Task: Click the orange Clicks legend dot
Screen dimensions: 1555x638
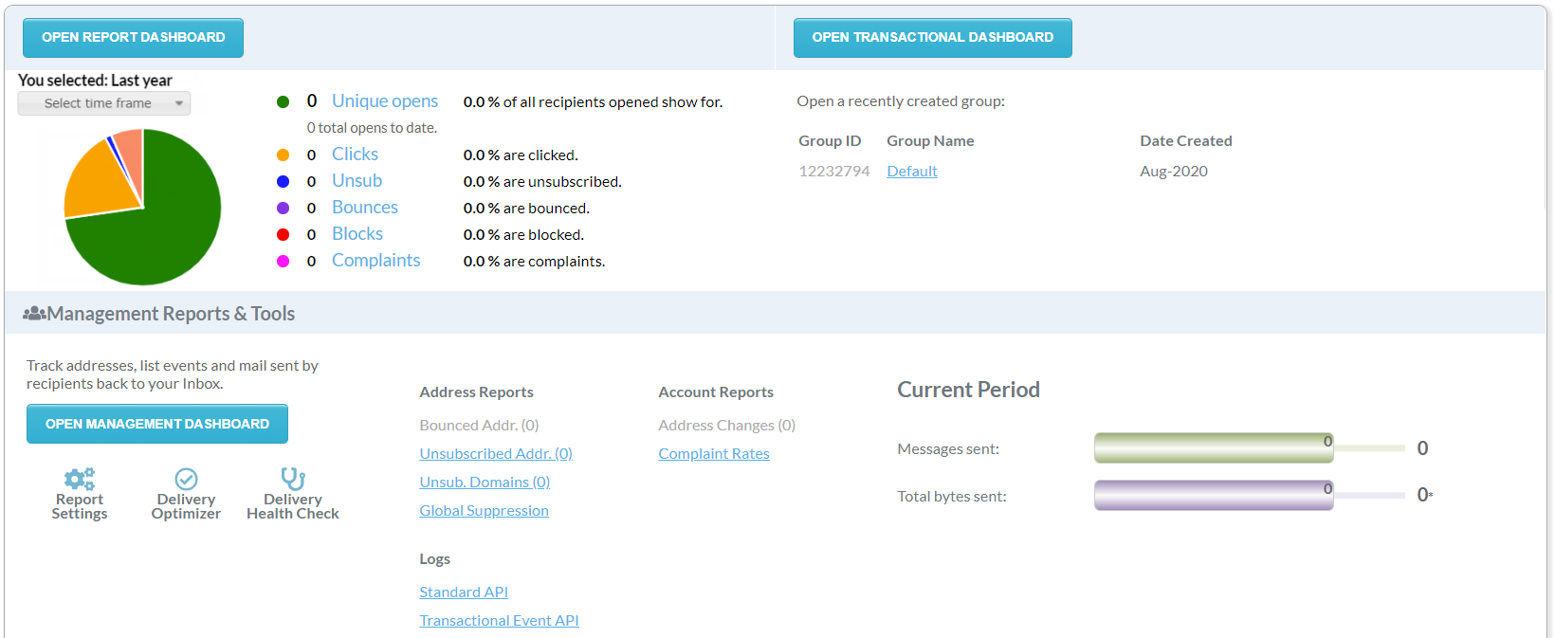Action: pos(283,155)
